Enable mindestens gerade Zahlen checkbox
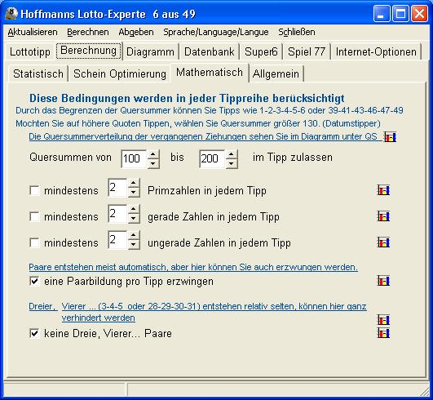 34,216
